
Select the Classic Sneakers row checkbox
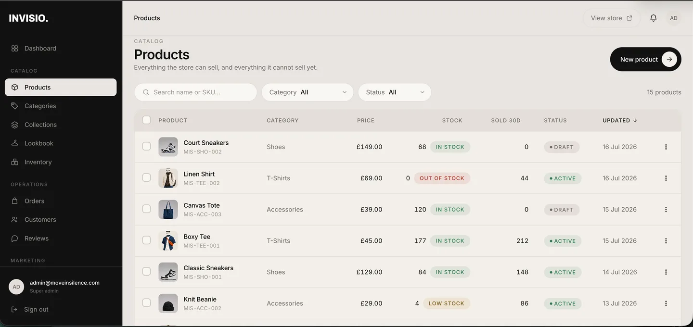coord(147,271)
